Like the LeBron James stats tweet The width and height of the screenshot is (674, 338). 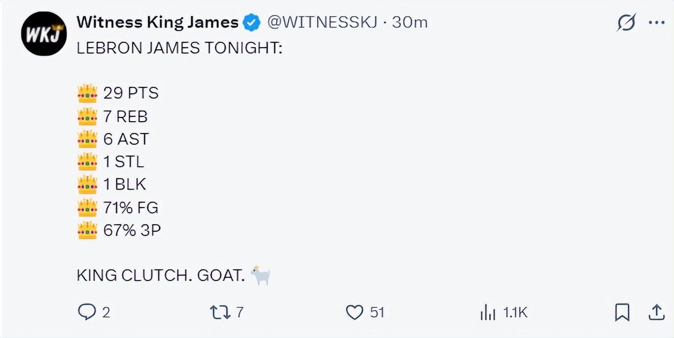click(x=354, y=312)
